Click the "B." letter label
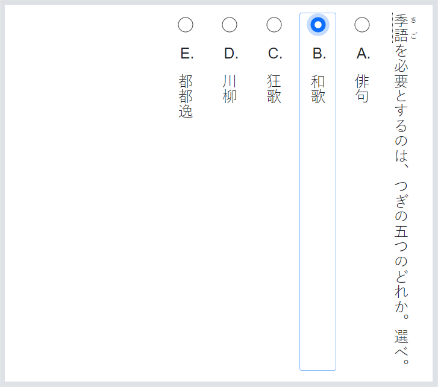This screenshot has height=387, width=438. click(319, 54)
